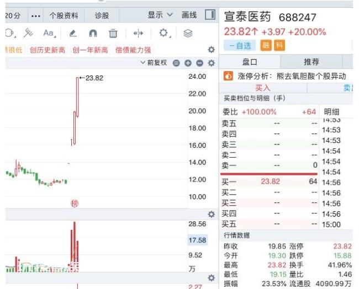Image resolution: width=359 pixels, height=289 pixels.
Task: Click the 画线 drawing button
Action: coord(189,15)
